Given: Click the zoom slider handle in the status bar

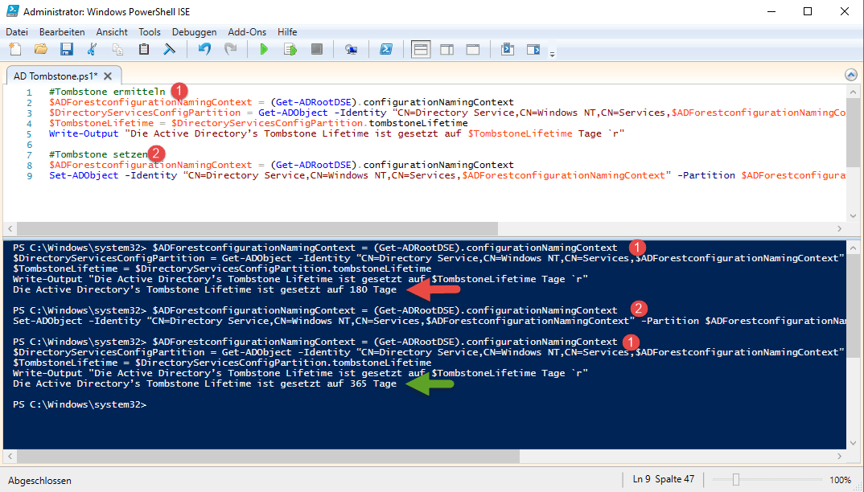Looking at the screenshot, I should point(735,480).
